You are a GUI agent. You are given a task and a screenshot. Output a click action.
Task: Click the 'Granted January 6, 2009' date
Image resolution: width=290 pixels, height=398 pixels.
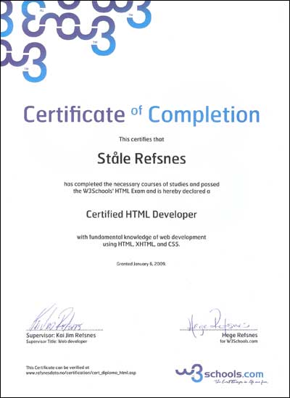point(141,264)
